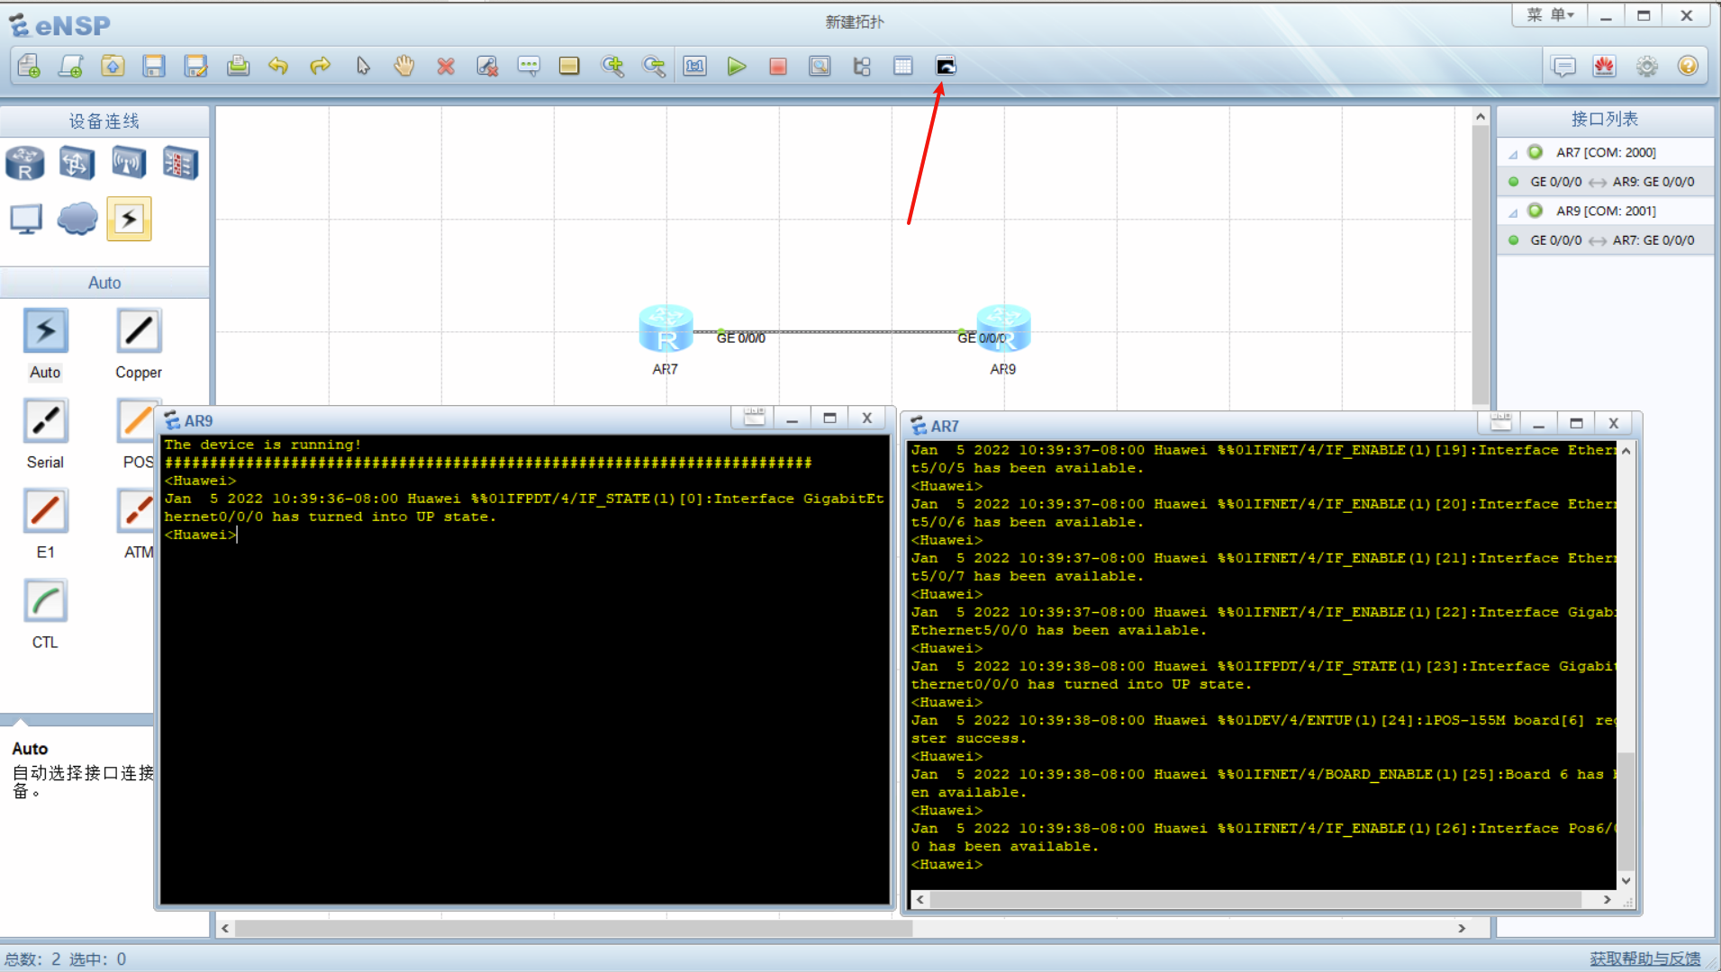Click the AR7 window leftmost title-bar button
This screenshot has height=972, width=1721.
point(1501,423)
